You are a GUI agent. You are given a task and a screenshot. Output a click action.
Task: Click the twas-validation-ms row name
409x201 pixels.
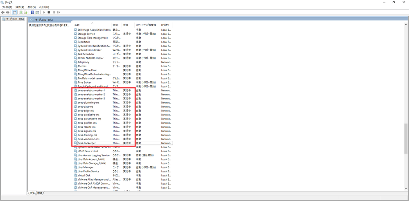tap(88, 139)
